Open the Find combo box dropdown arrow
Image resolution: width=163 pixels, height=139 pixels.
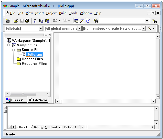147,21
